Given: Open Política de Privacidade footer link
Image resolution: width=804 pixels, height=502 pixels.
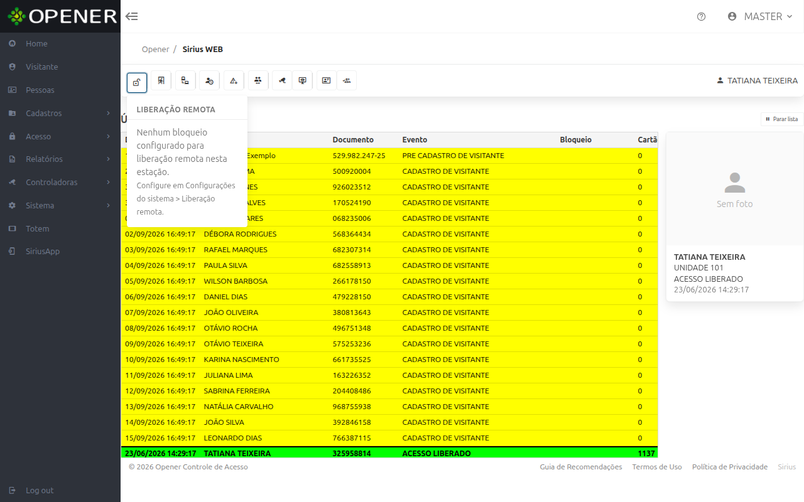Looking at the screenshot, I should point(730,467).
